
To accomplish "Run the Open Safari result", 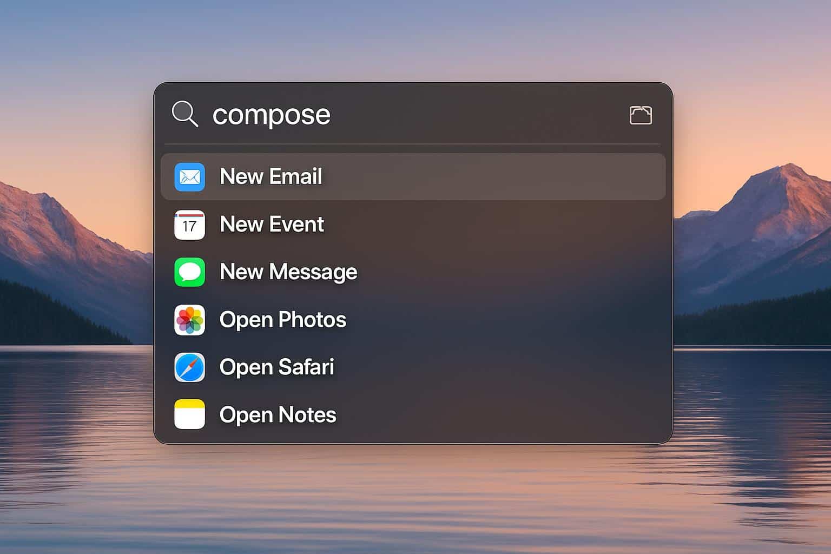I will [x=276, y=367].
